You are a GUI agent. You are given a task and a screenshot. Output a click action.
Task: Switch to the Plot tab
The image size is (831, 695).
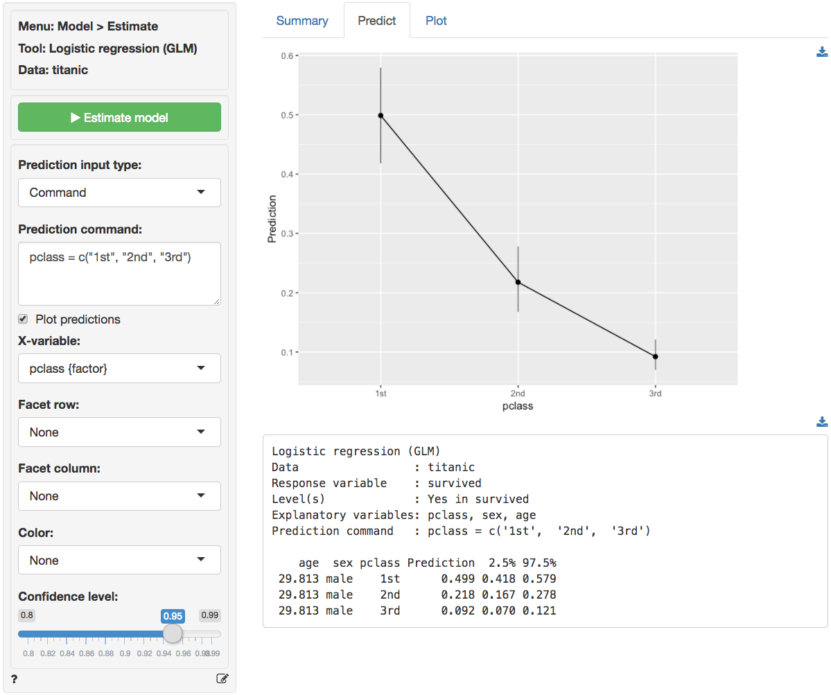tap(436, 21)
